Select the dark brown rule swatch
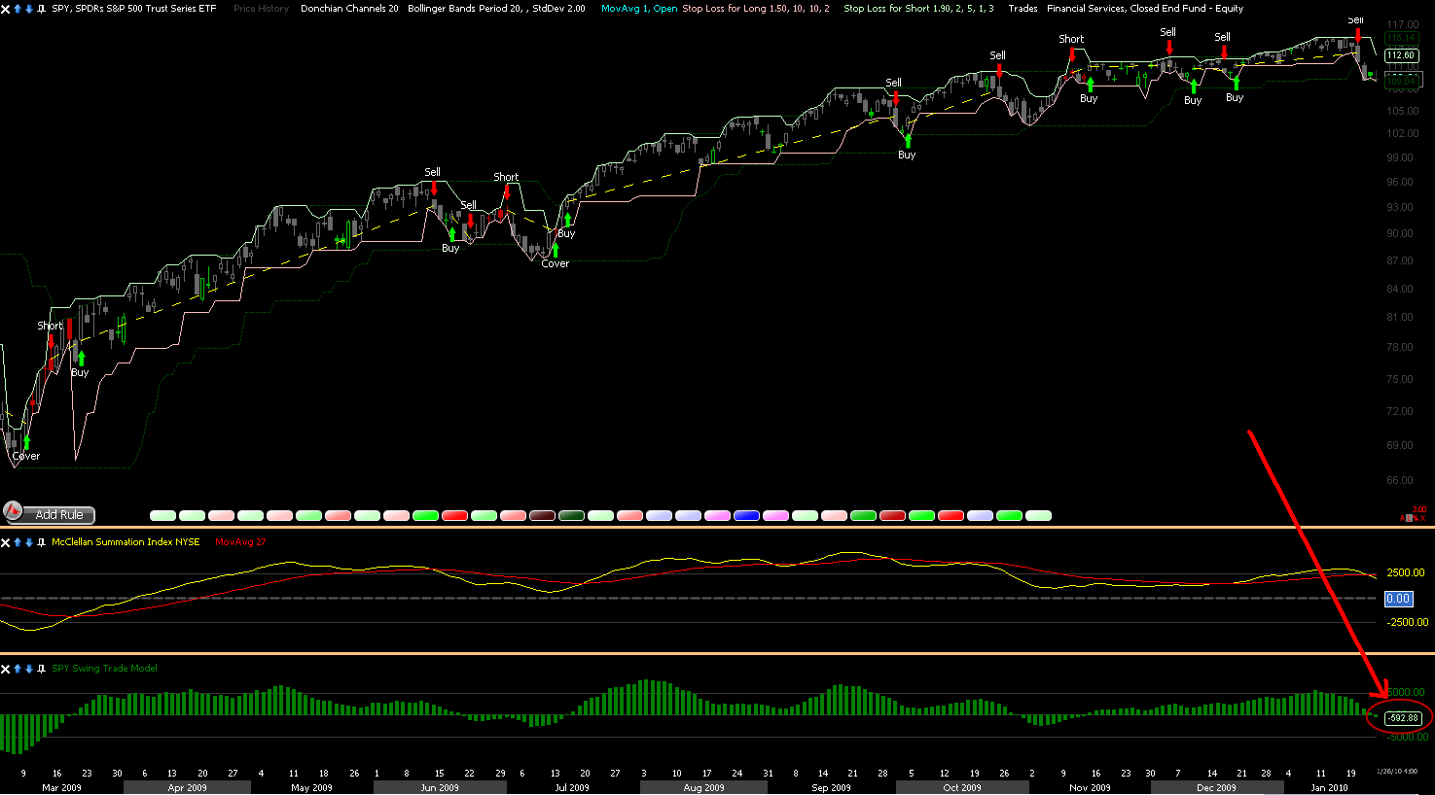This screenshot has width=1435, height=795. (542, 515)
